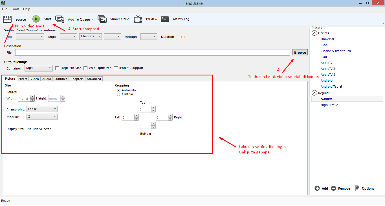Click the green Start play icon
Viewport: 385px width, 206px height.
(x=36, y=19)
